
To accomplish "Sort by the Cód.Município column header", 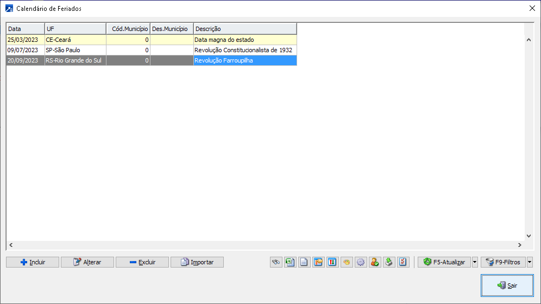I will pyautogui.click(x=128, y=29).
